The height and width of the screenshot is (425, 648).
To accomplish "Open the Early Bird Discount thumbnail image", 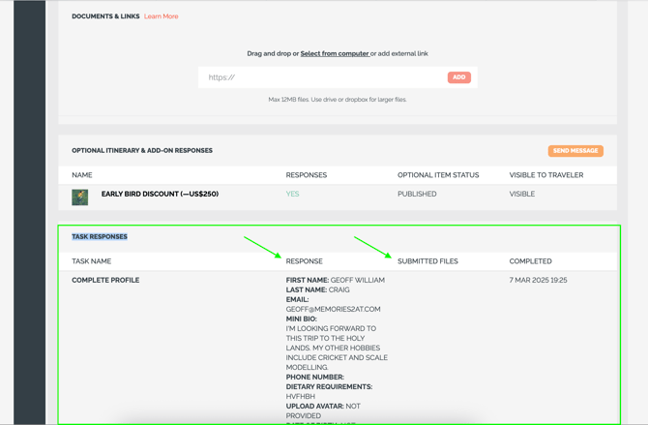I will coord(80,196).
